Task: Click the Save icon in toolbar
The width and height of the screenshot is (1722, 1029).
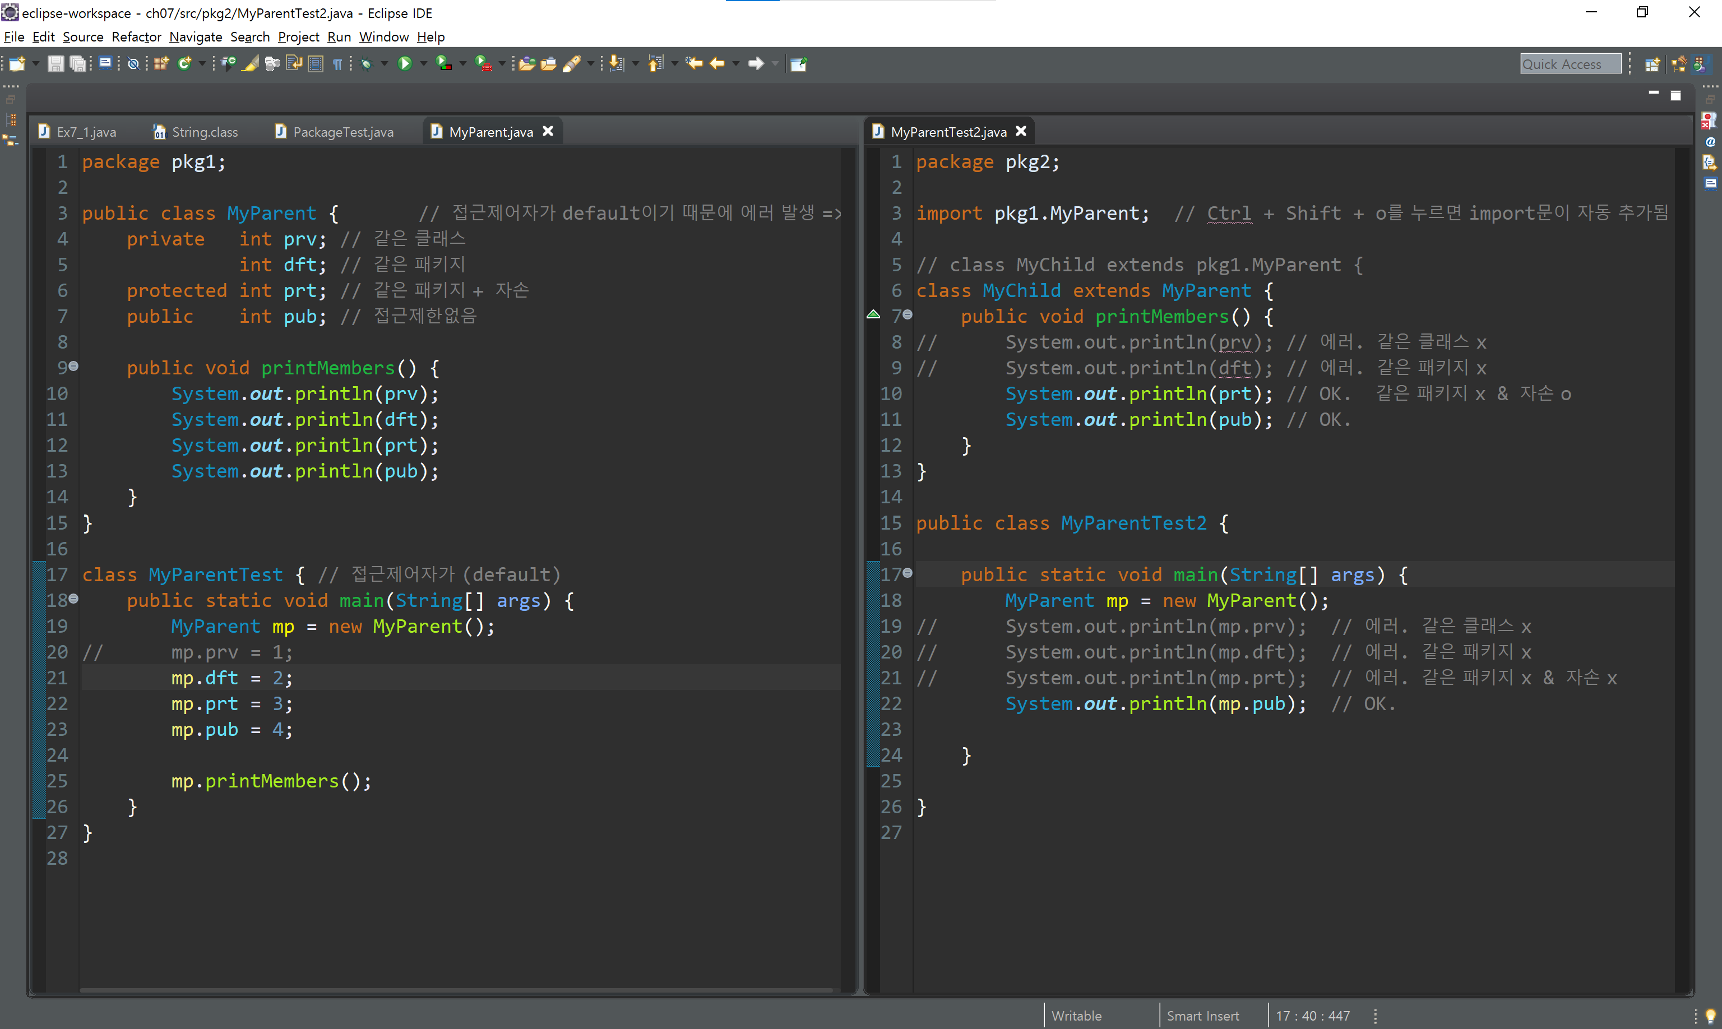Action: point(55,64)
